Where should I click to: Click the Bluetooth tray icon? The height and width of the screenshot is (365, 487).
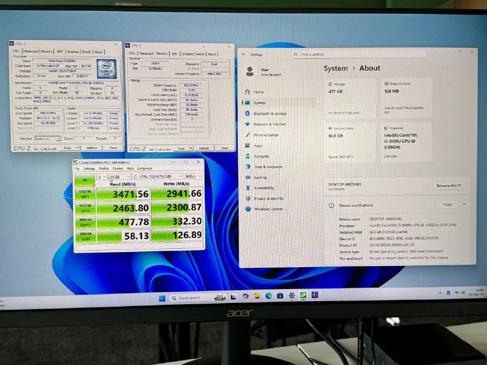tap(448, 293)
